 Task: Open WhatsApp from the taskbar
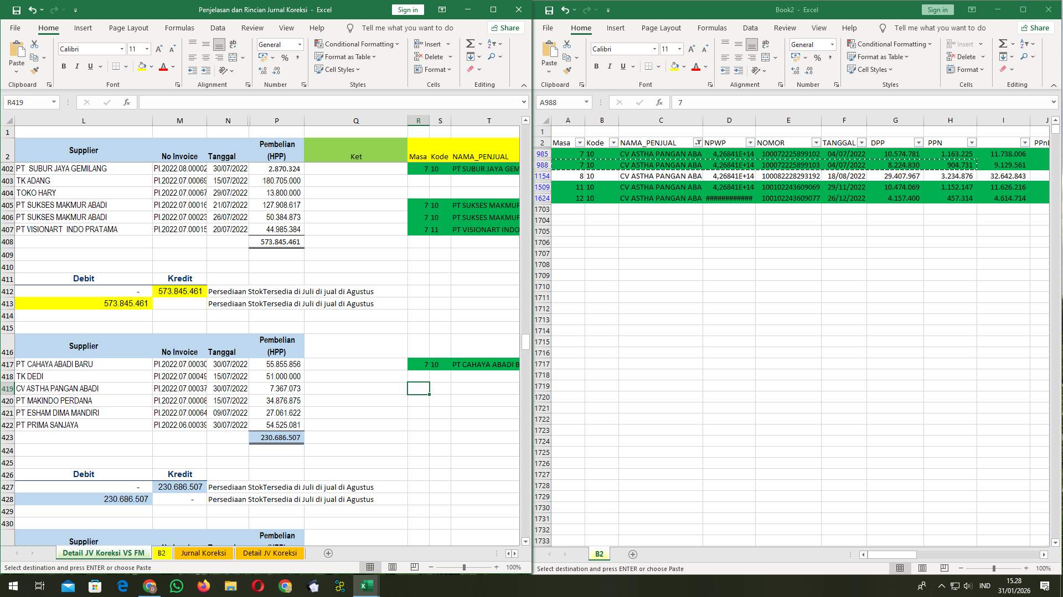176,585
